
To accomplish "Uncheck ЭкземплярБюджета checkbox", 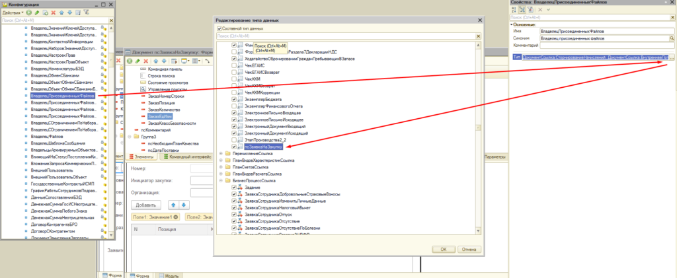I will 234,100.
